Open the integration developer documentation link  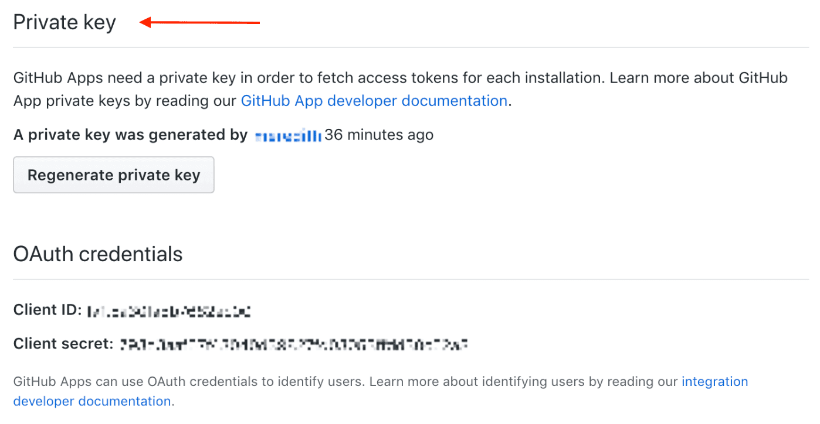(714, 381)
